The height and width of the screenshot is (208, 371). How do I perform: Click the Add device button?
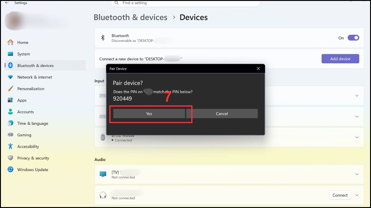coord(340,59)
